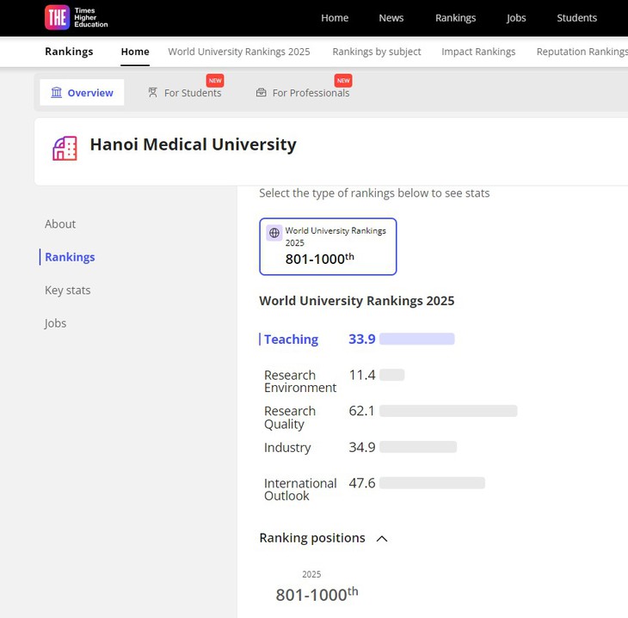Click the NEW badge above For Professionals
The image size is (628, 618).
tap(343, 81)
